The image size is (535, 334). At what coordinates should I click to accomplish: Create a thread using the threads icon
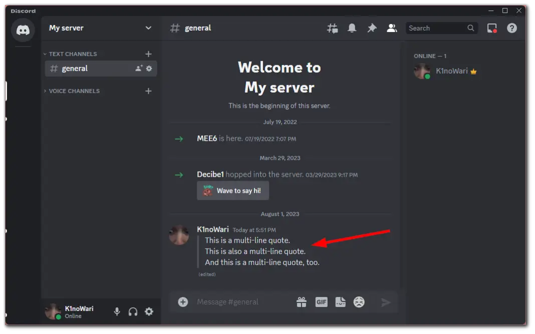pyautogui.click(x=332, y=28)
